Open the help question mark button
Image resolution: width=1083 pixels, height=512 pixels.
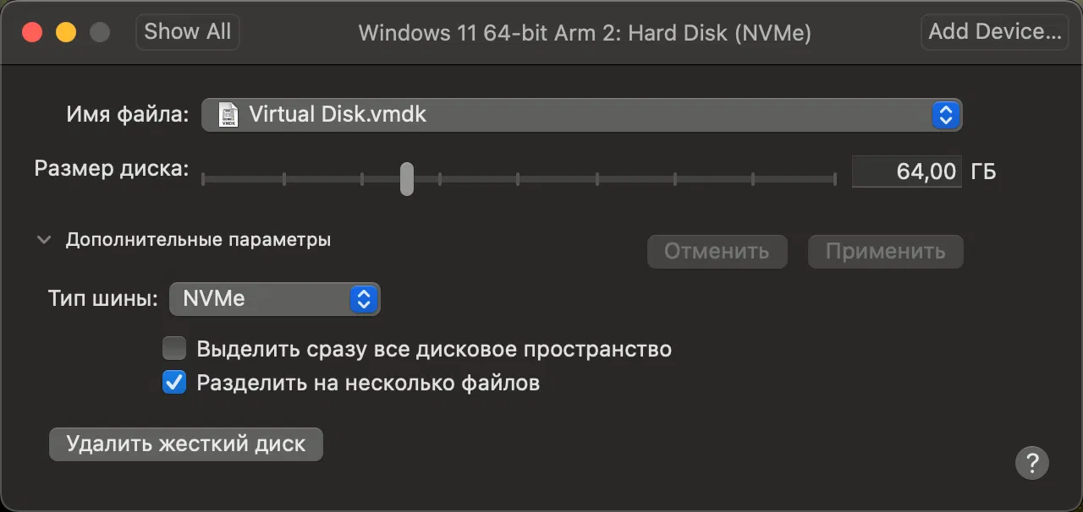coord(1031,462)
